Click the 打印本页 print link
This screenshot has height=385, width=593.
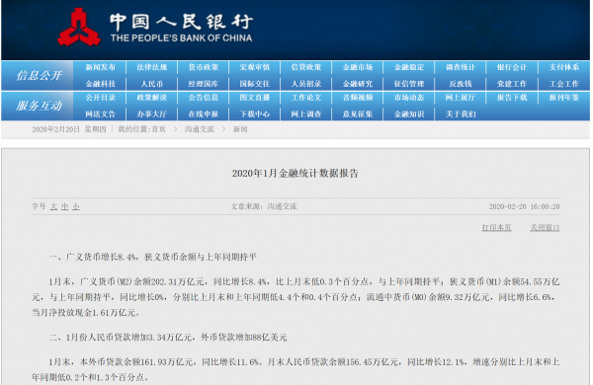[496, 227]
